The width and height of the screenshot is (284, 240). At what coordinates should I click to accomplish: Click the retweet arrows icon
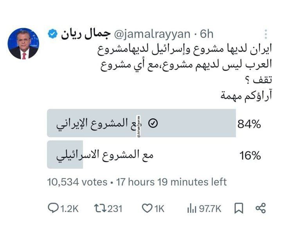click(x=100, y=208)
